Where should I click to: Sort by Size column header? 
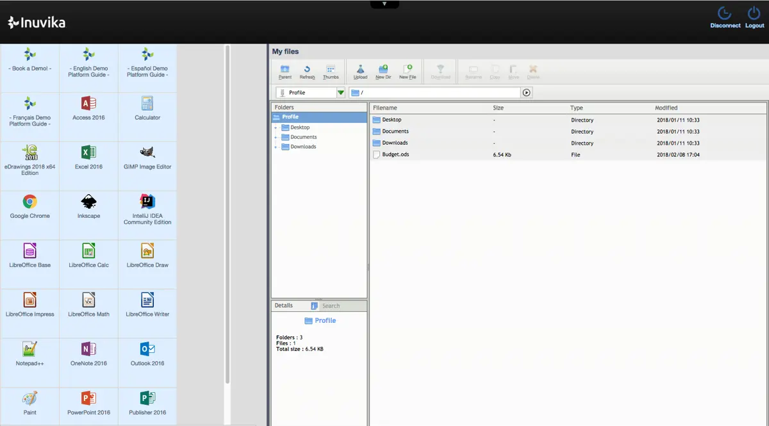click(498, 108)
